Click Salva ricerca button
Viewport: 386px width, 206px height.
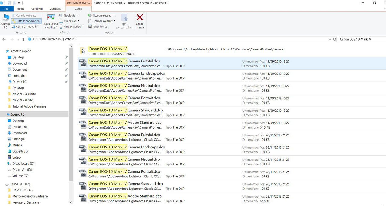[97, 26]
